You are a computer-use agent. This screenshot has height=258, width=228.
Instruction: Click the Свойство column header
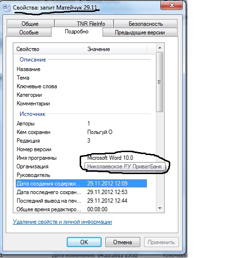tap(49, 49)
